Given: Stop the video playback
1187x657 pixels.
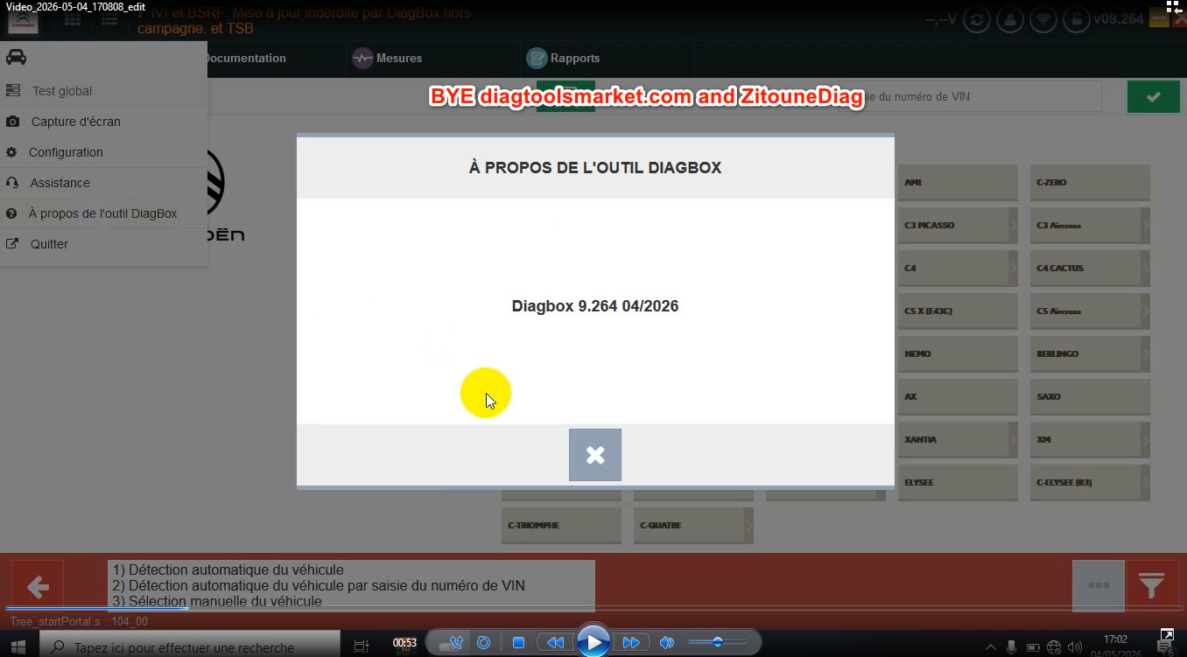Looking at the screenshot, I should (x=518, y=643).
